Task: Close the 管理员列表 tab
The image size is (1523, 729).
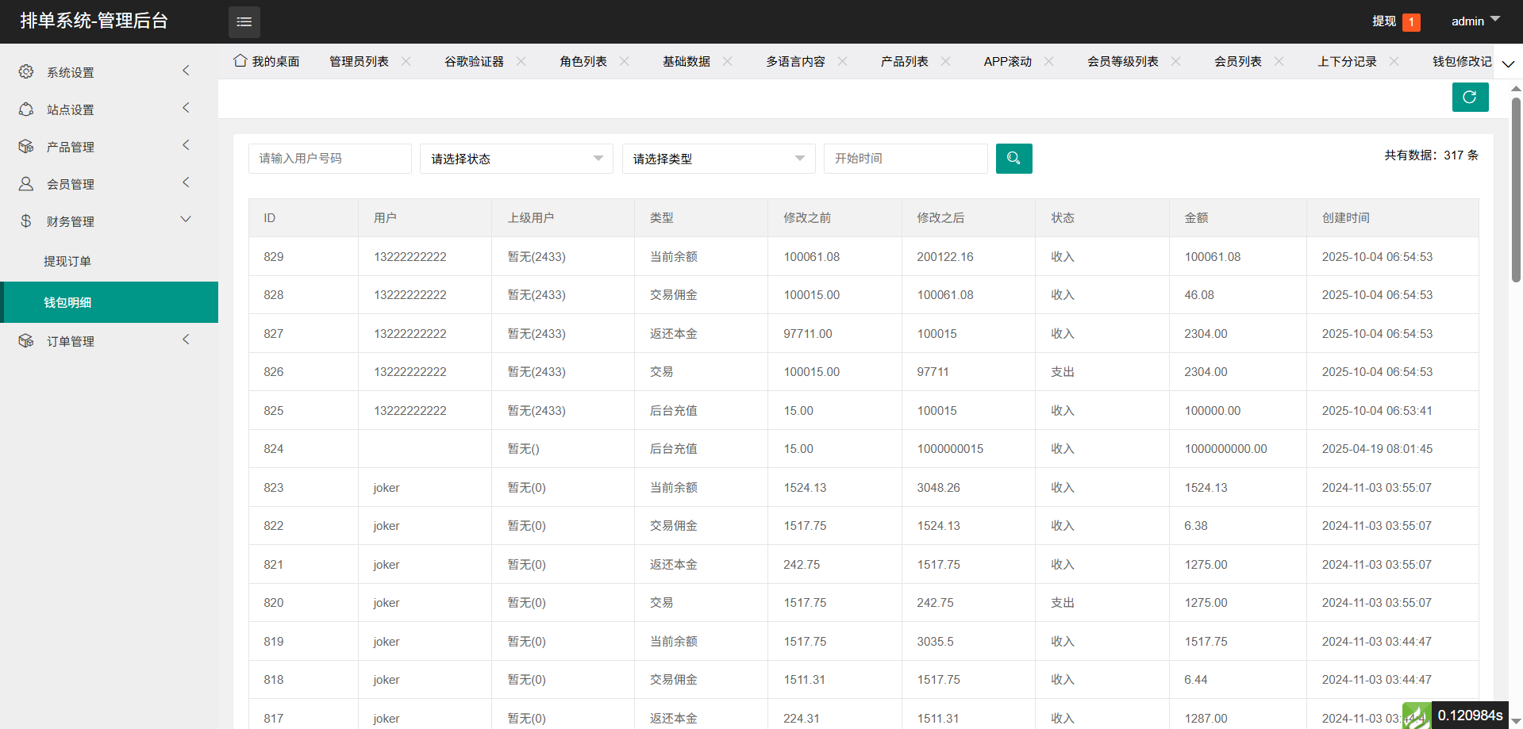Action: coord(406,61)
